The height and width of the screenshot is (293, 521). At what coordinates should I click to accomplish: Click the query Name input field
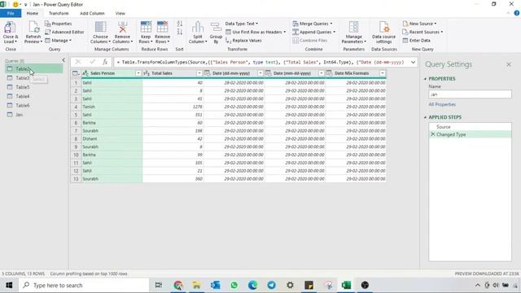(470, 94)
